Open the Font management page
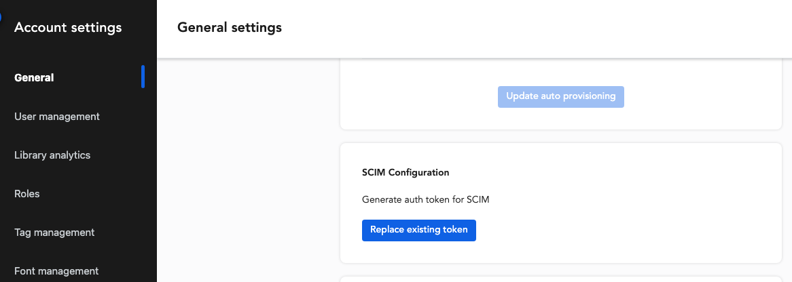This screenshot has height=282, width=792. [56, 271]
